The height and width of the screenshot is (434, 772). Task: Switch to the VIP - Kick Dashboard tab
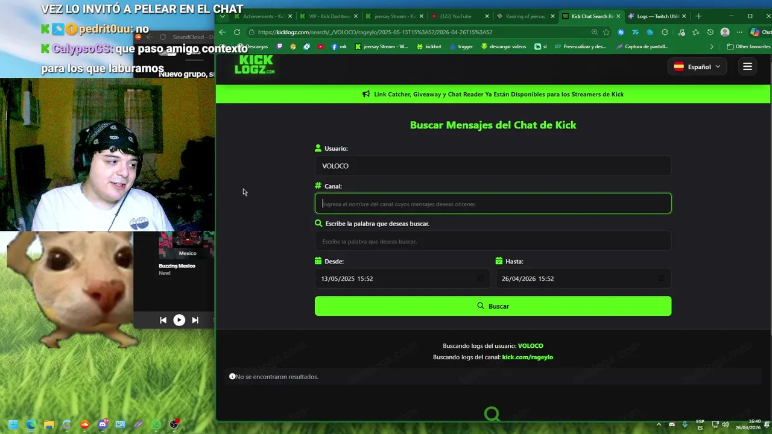coord(327,16)
